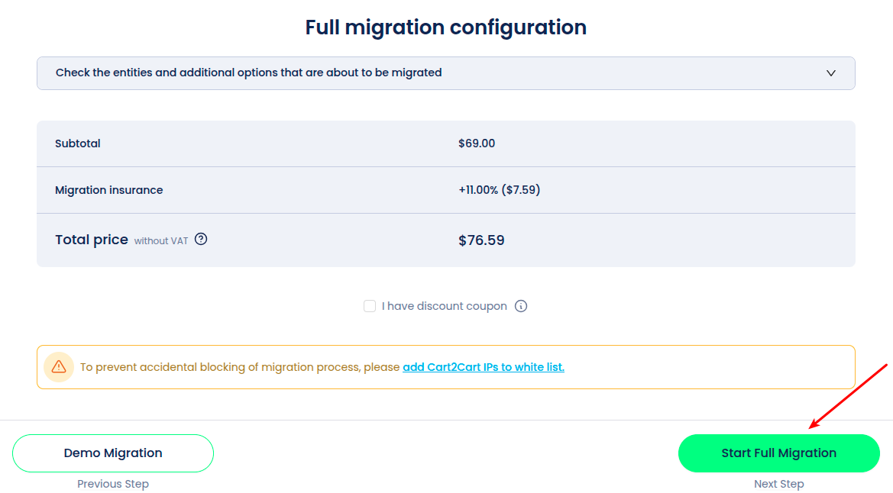This screenshot has height=493, width=893.
Task: Click the Migration insurance row label
Action: pos(108,190)
